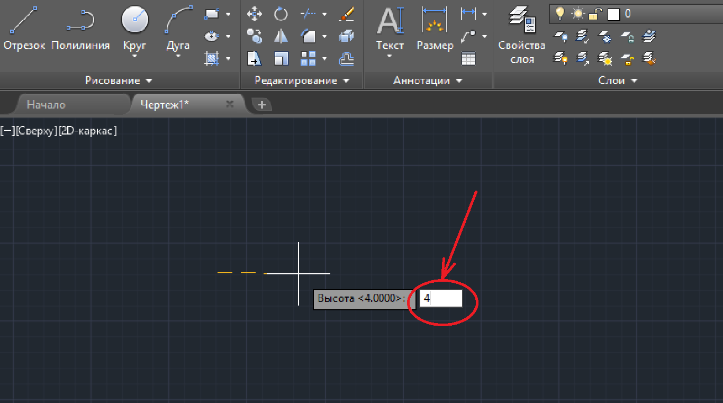Expand the Редактирование panel
The image size is (723, 403).
click(302, 80)
